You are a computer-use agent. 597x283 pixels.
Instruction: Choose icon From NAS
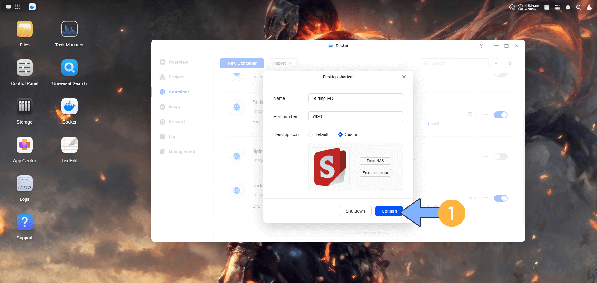[x=375, y=161]
